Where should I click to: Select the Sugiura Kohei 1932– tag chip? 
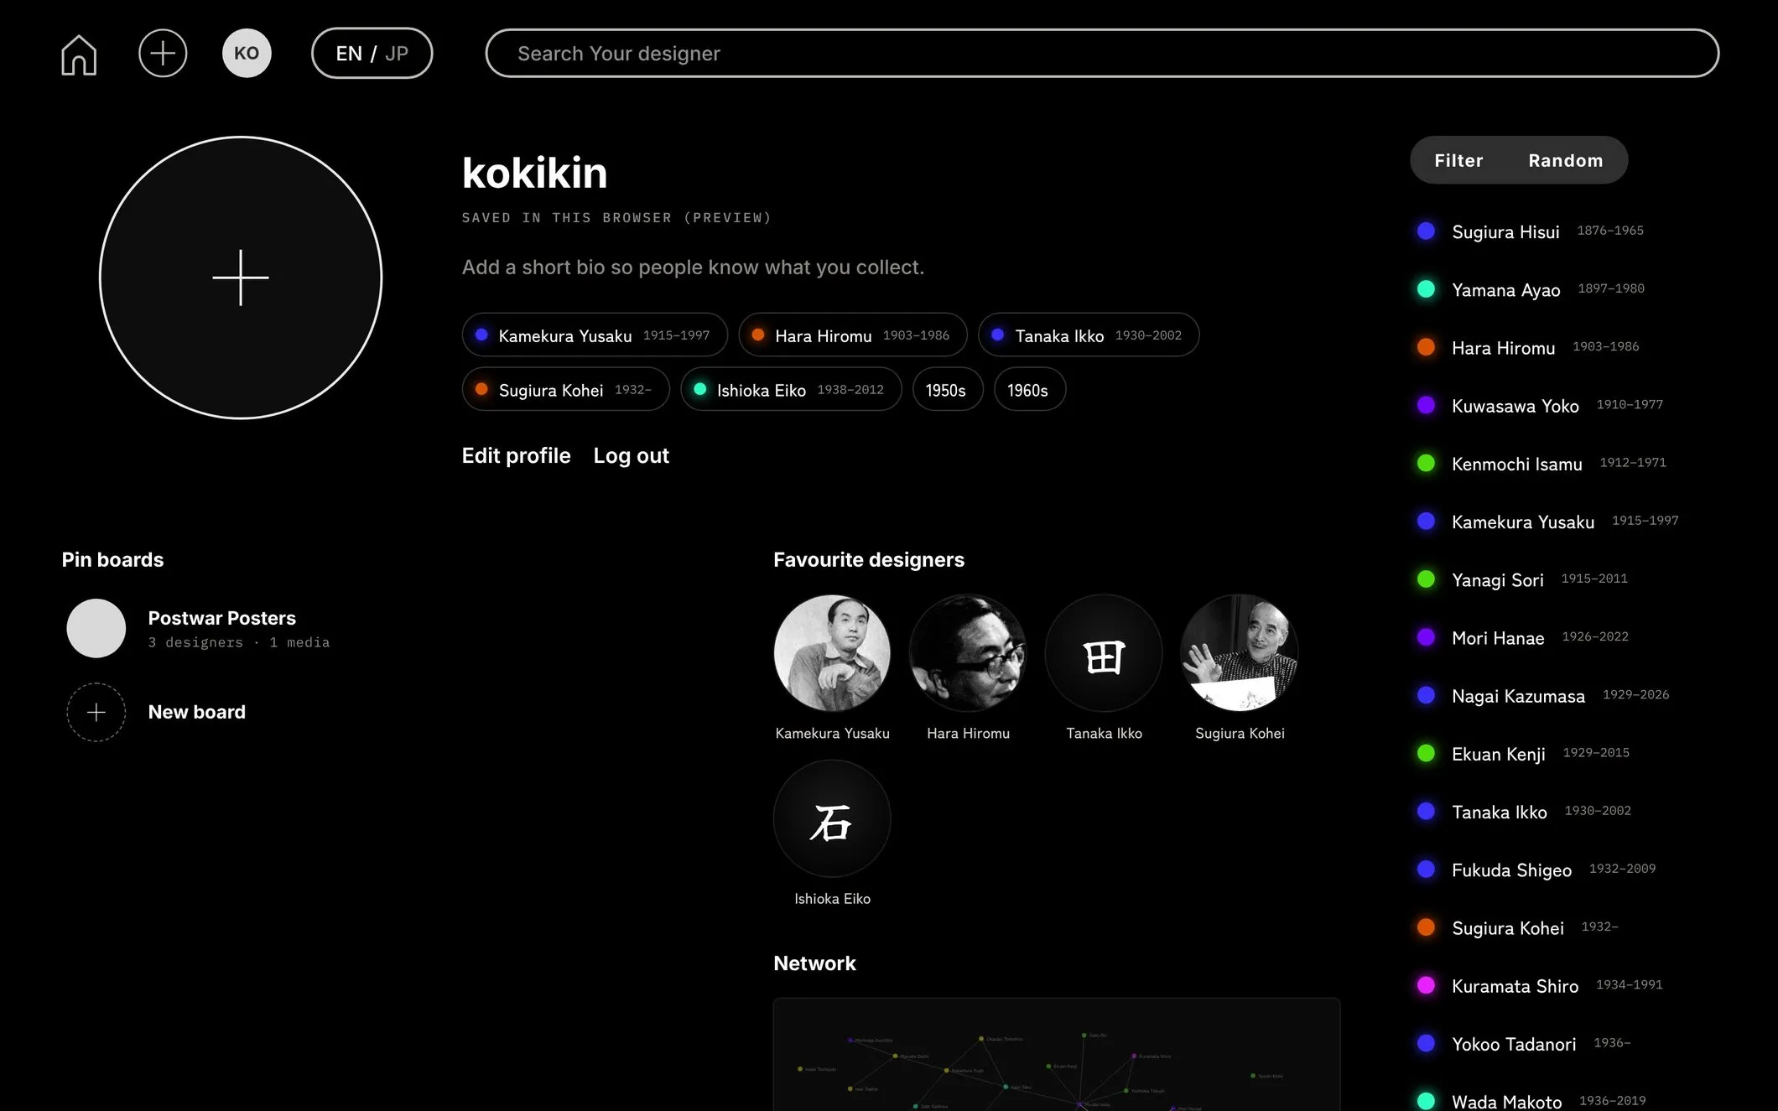(x=566, y=390)
